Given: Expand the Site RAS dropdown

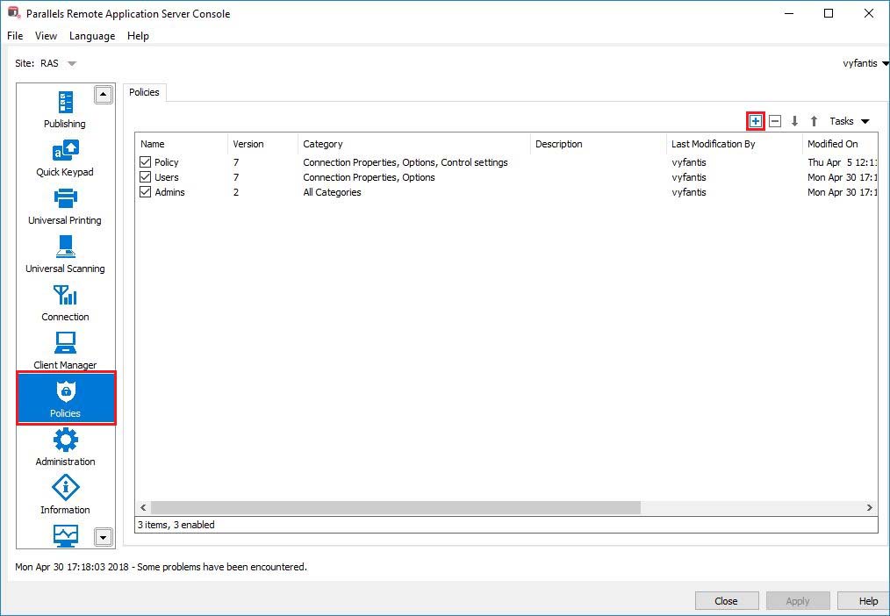Looking at the screenshot, I should 71,63.
